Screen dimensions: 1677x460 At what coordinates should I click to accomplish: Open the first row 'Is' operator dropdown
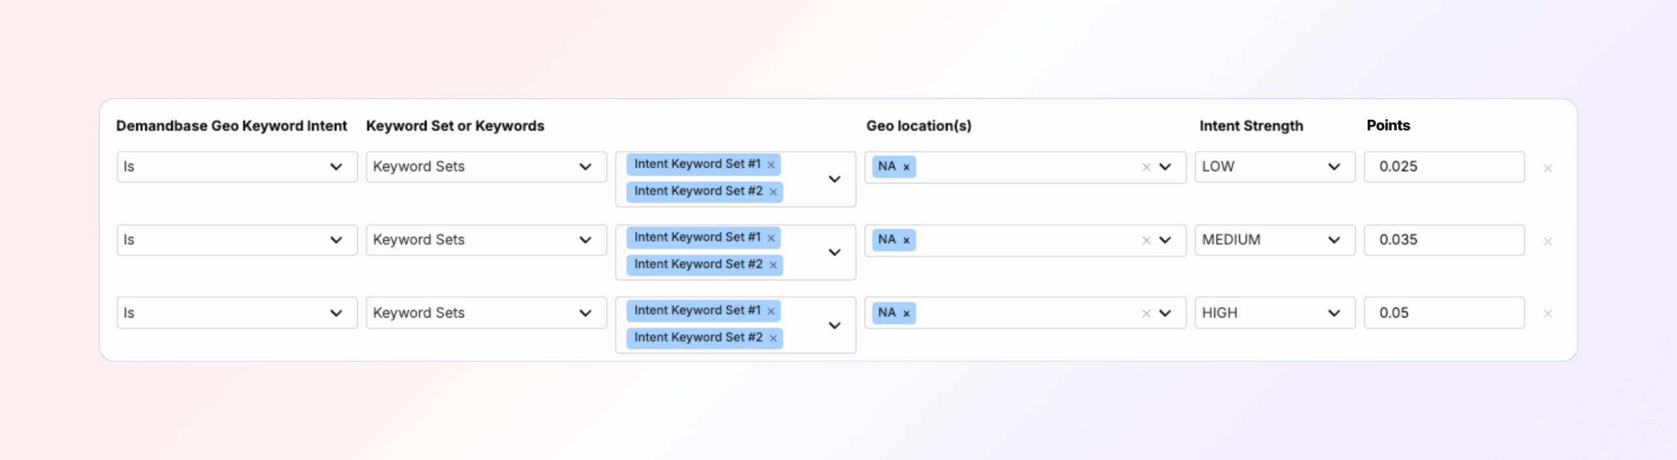[x=236, y=167]
